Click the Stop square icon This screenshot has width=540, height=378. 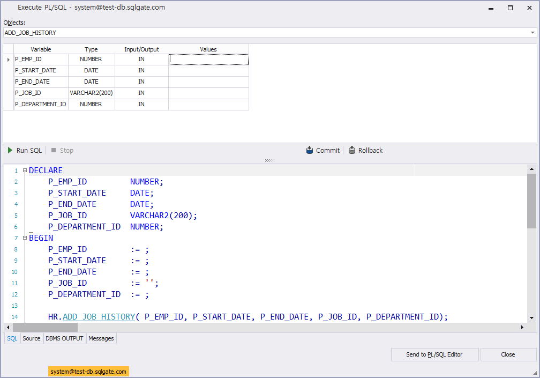coord(54,150)
